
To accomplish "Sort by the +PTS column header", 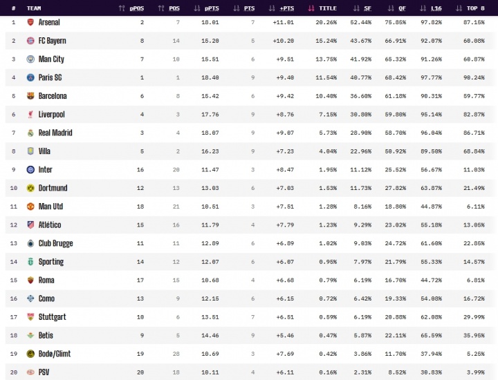I will (282, 8).
